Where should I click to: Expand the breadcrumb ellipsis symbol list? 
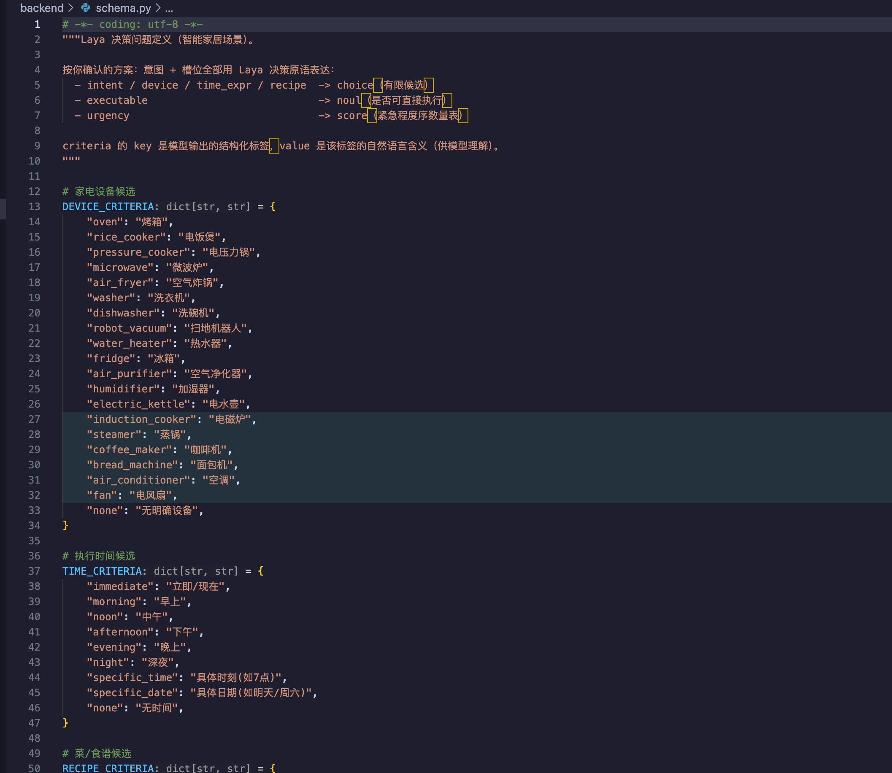click(x=169, y=8)
